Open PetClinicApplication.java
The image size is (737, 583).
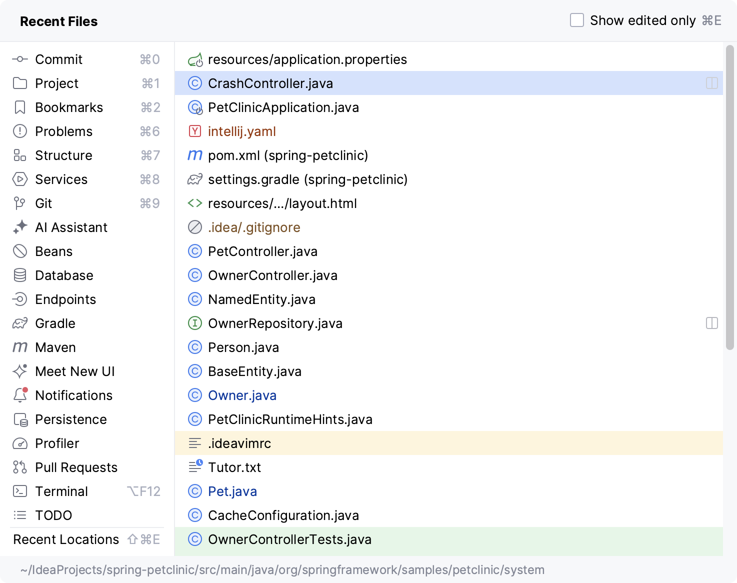click(448, 107)
